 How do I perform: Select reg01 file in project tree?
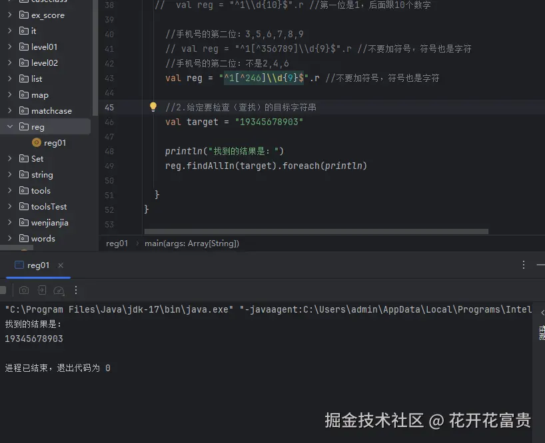click(x=55, y=142)
